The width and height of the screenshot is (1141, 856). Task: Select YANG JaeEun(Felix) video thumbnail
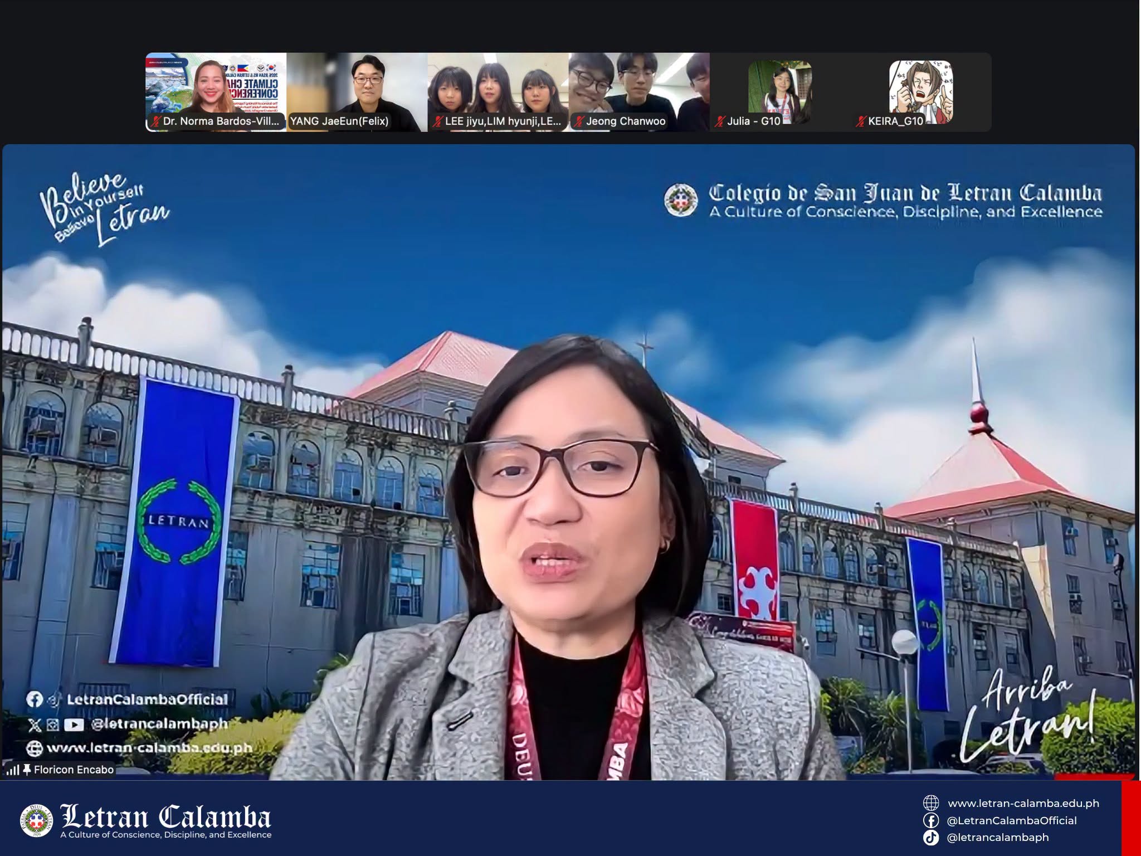357,93
